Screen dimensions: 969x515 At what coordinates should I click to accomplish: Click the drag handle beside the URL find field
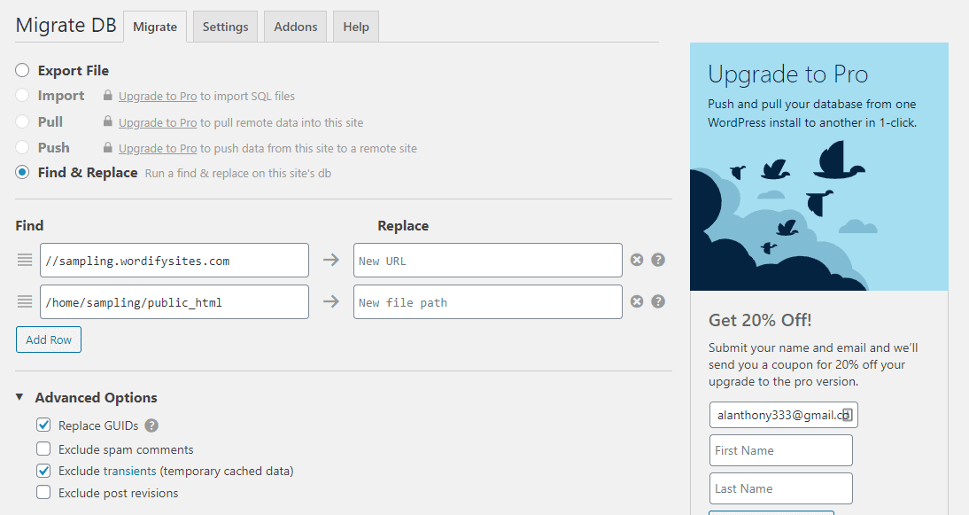point(26,260)
